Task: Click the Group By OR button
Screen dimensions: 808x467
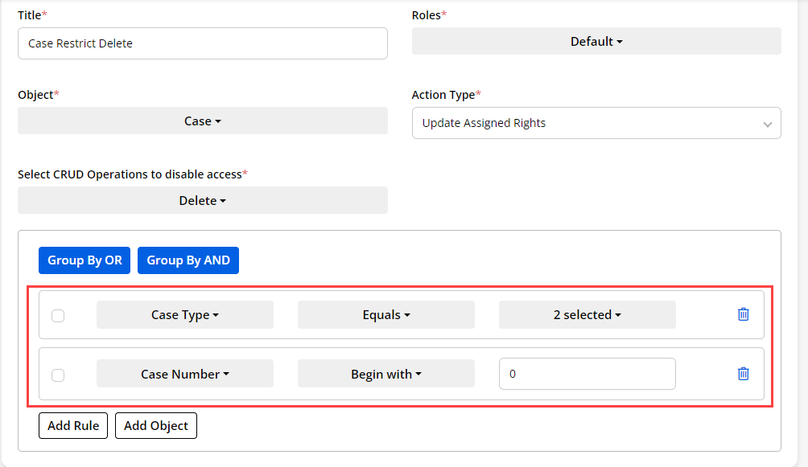Action: click(x=85, y=260)
